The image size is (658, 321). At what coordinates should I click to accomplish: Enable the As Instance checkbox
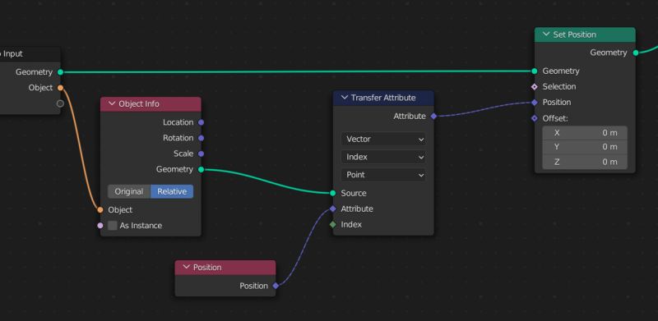(x=113, y=226)
